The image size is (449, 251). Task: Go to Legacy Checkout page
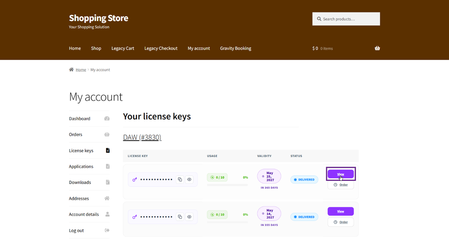(161, 48)
